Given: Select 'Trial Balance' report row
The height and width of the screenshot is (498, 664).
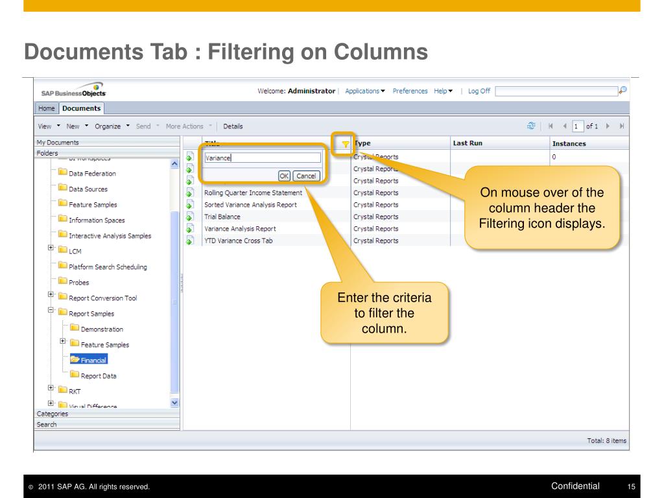Looking at the screenshot, I should pyautogui.click(x=222, y=217).
